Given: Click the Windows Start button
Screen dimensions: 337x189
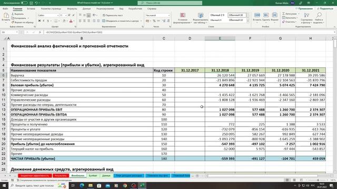Looking at the screenshot, I should tap(4, 185).
